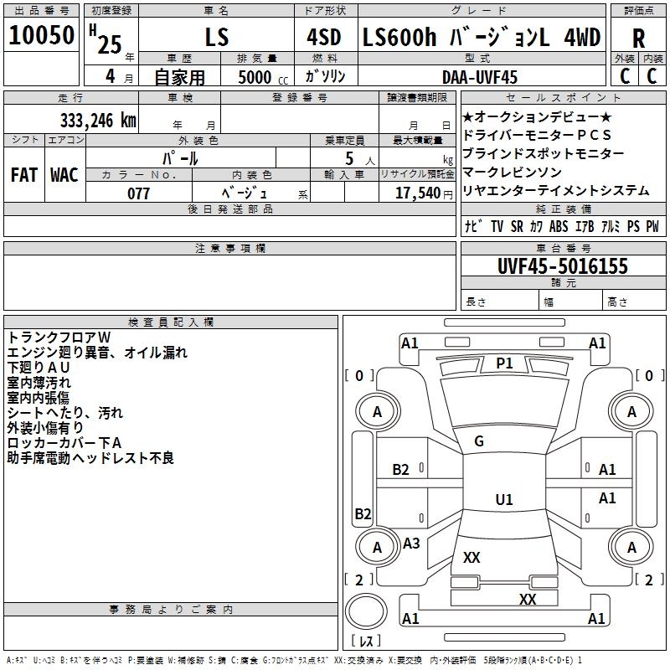This screenshot has width=670, height=670.
Task: Click the XX mark on rear window
Action: pos(472,558)
